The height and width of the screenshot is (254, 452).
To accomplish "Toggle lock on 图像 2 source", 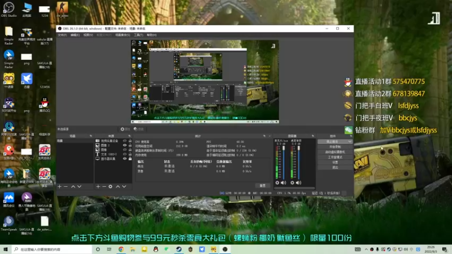I will (130, 146).
